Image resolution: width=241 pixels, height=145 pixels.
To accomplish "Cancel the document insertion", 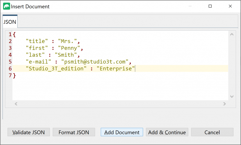I will point(212,132).
